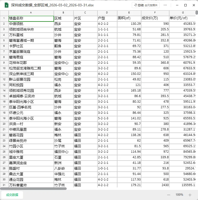
Task: Select row 1 header
Action: click(x=4, y=18)
